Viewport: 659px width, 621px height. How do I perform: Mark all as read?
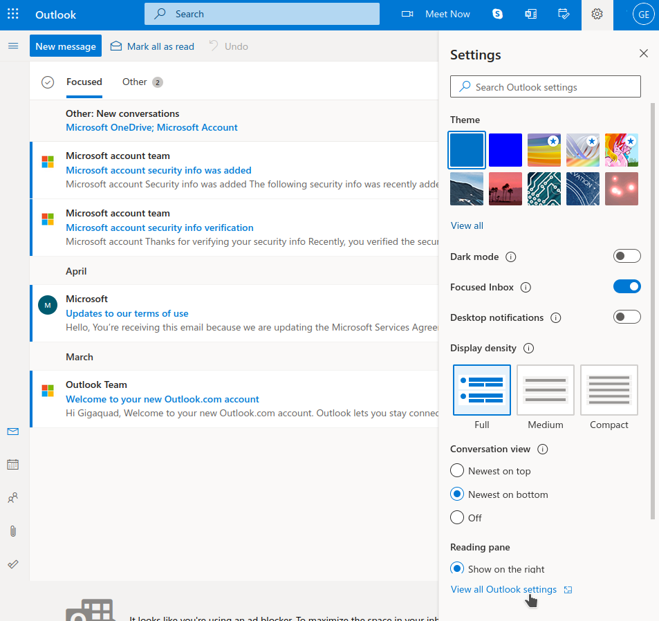(152, 46)
